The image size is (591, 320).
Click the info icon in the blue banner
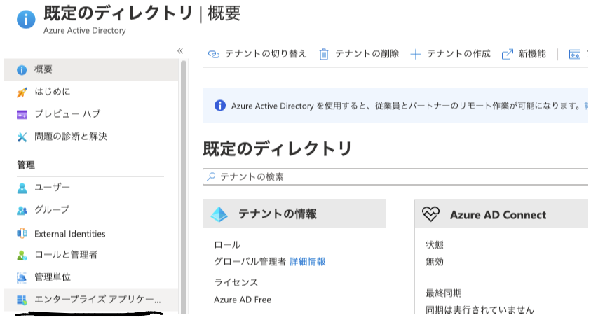pos(219,106)
